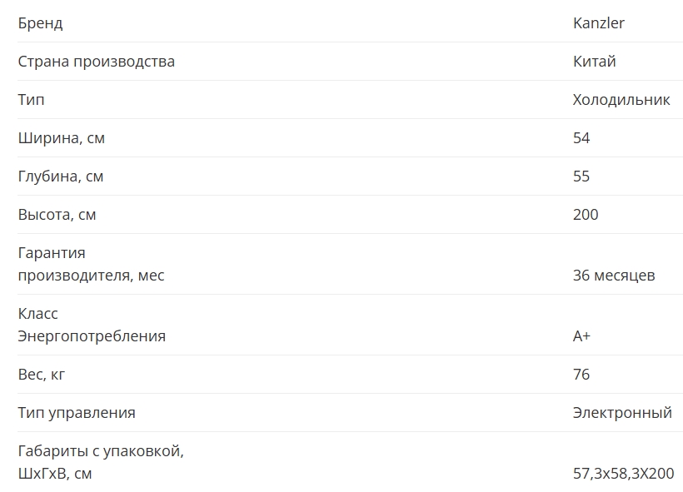Click the "Высота, см" label
683x492 pixels.
57,215
